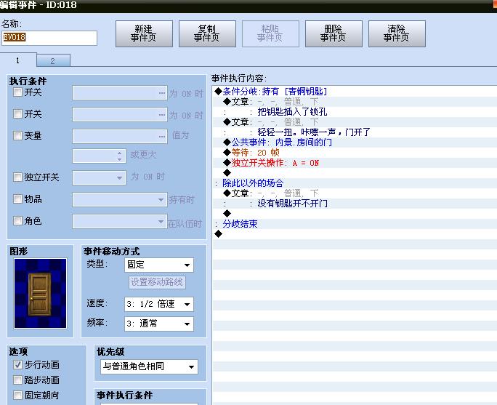Focus the 名称 field containing EV018
Screen dimensions: 497x405
point(49,38)
